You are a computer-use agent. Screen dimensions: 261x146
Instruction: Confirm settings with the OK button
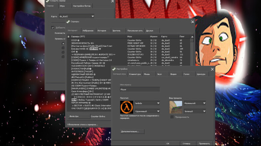173,143
